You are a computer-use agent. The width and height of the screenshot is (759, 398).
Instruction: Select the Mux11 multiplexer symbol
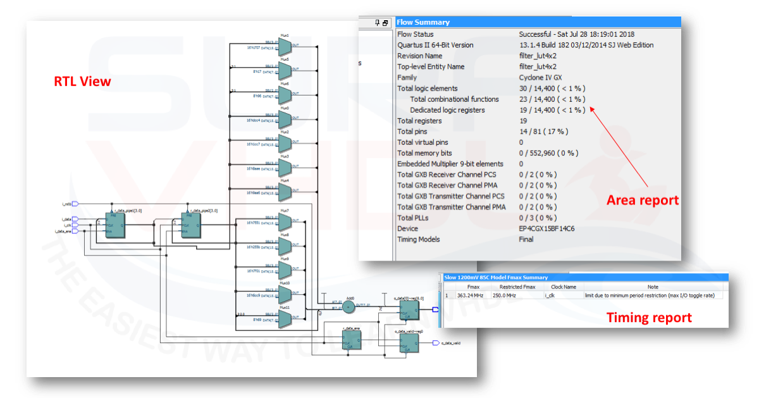tap(285, 318)
